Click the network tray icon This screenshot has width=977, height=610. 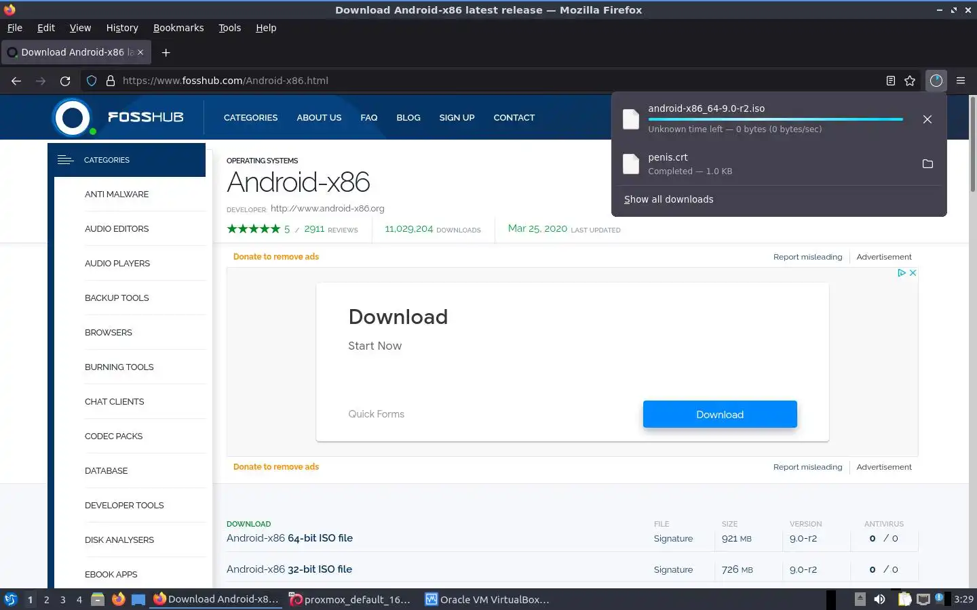pyautogui.click(x=923, y=599)
